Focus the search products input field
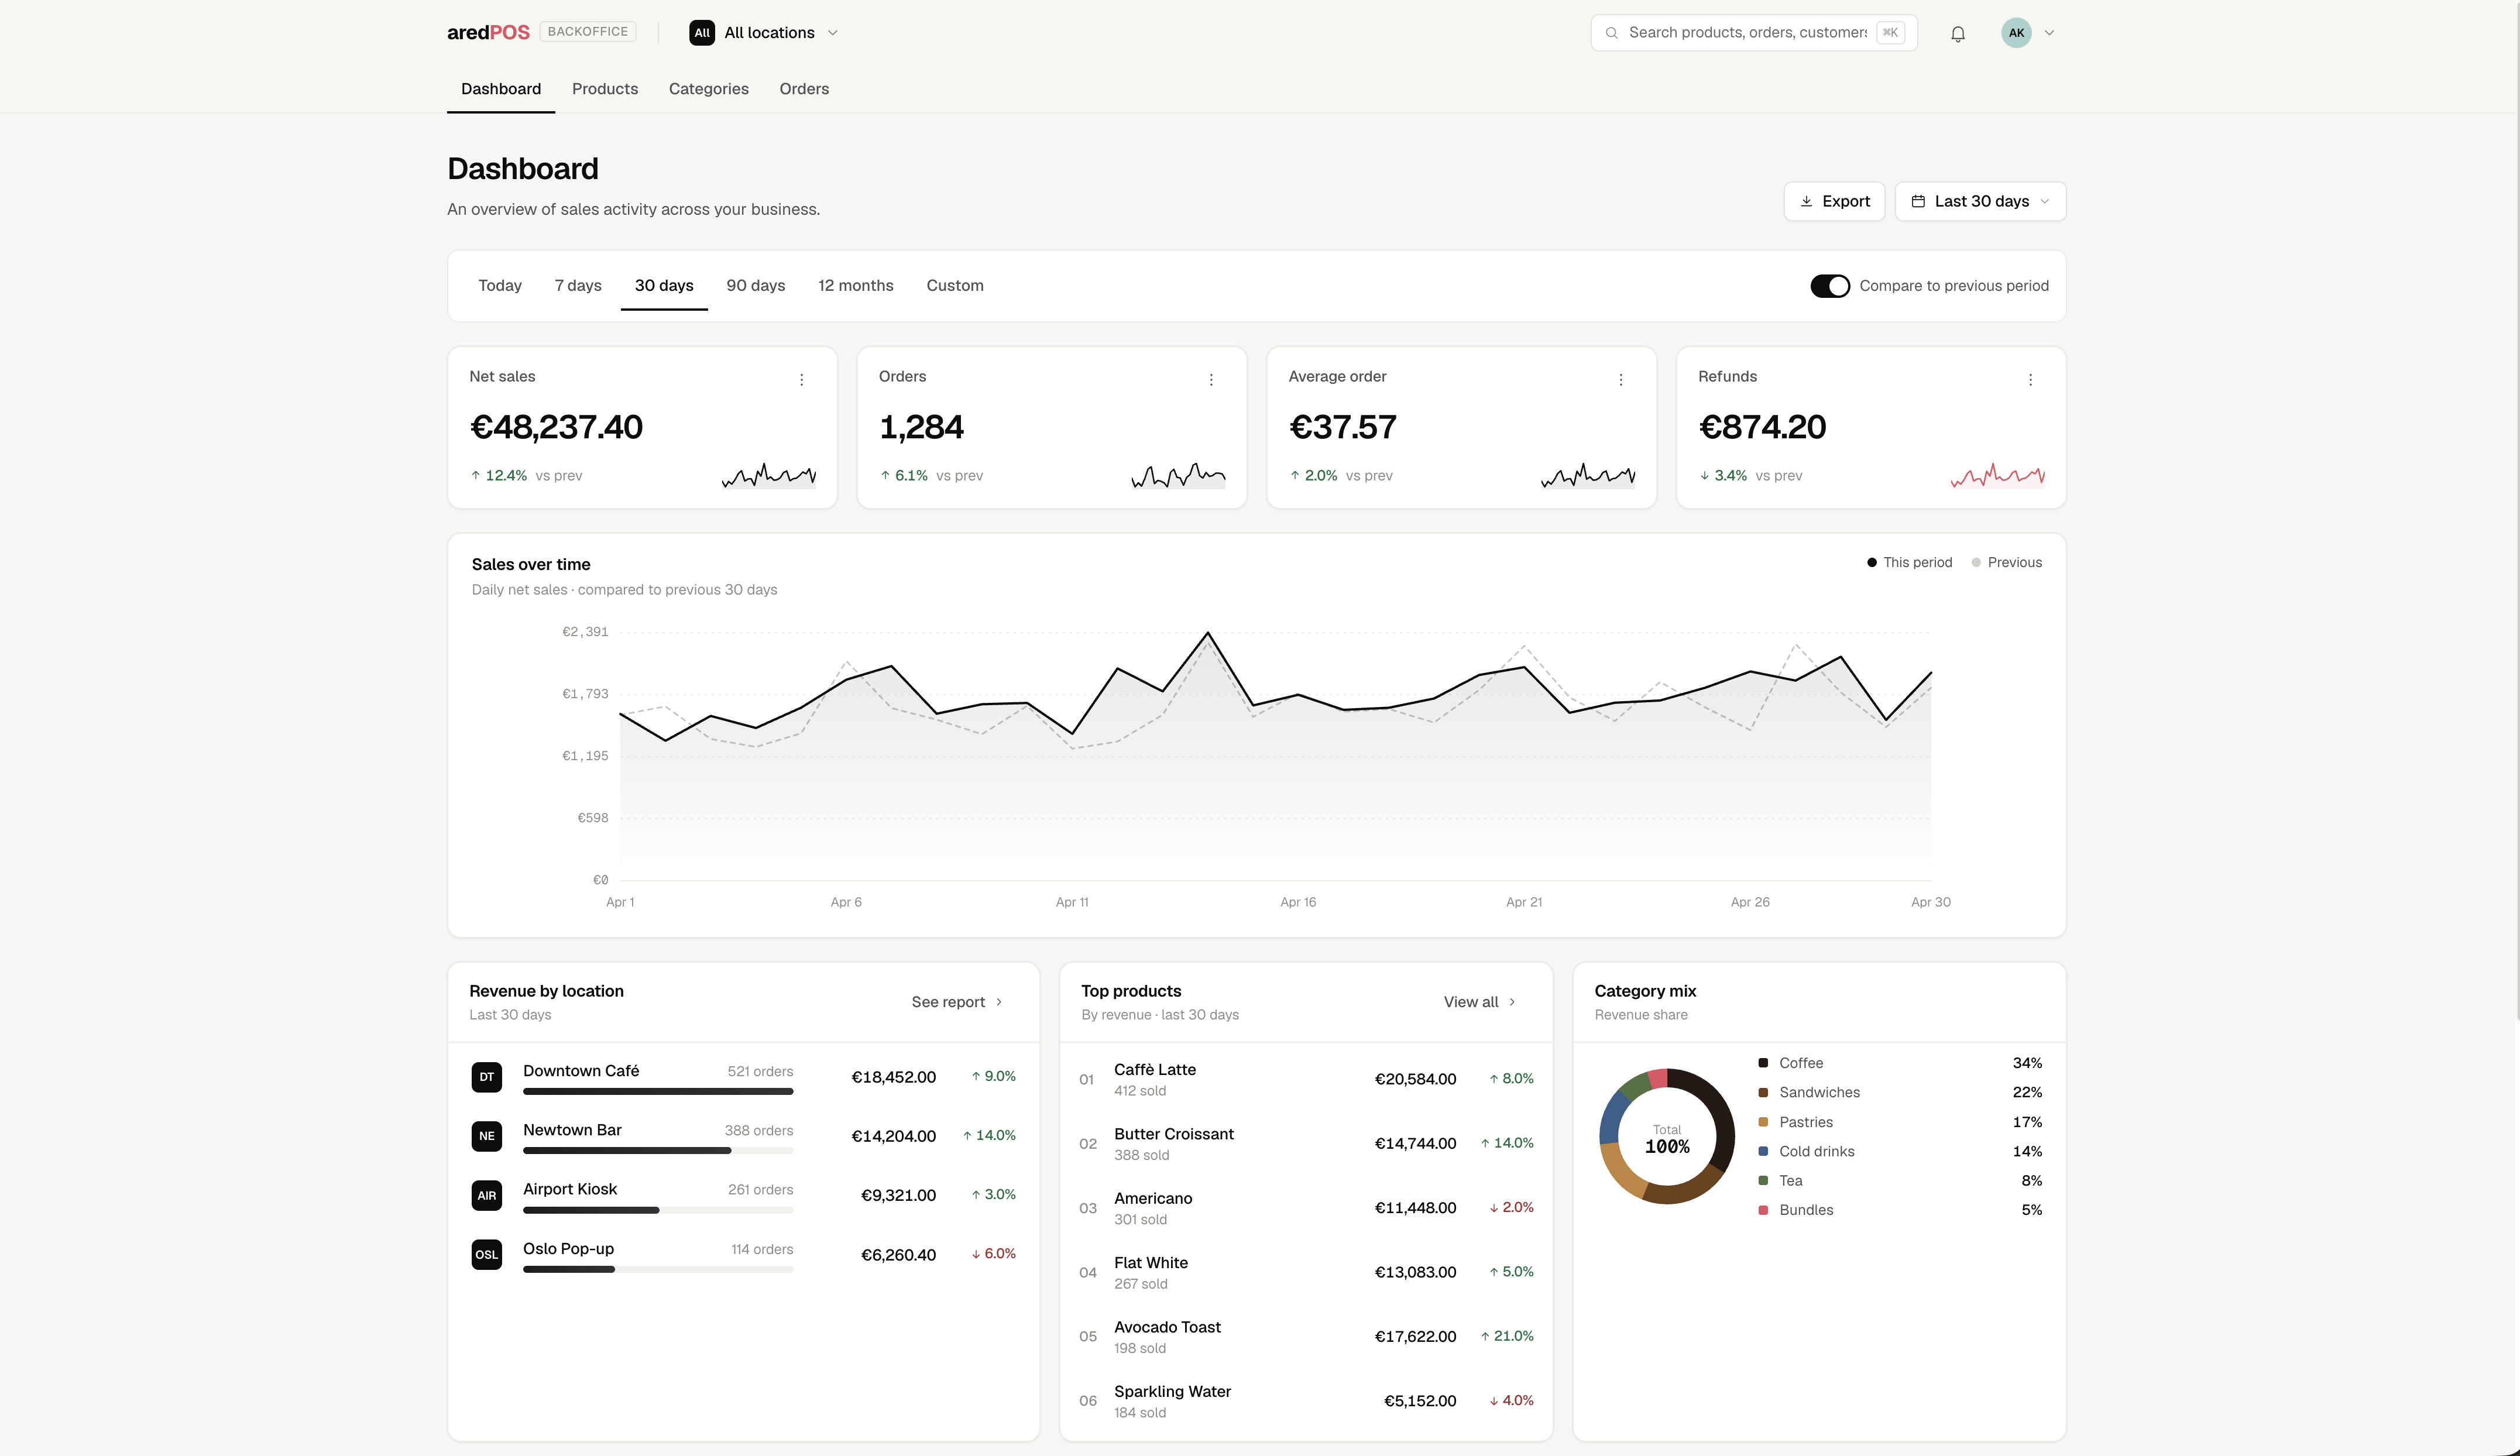This screenshot has width=2520, height=1456. (1754, 33)
